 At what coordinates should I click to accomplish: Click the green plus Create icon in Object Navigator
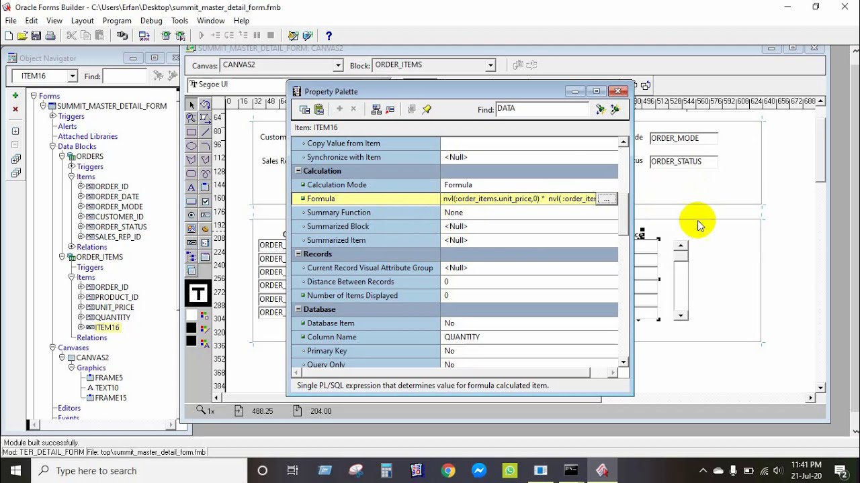15,96
